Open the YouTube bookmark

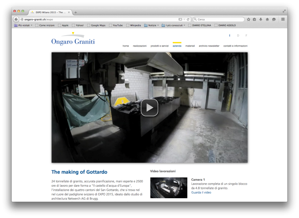pyautogui.click(x=116, y=25)
